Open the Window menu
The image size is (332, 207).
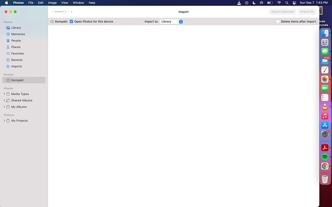pyautogui.click(x=78, y=3)
